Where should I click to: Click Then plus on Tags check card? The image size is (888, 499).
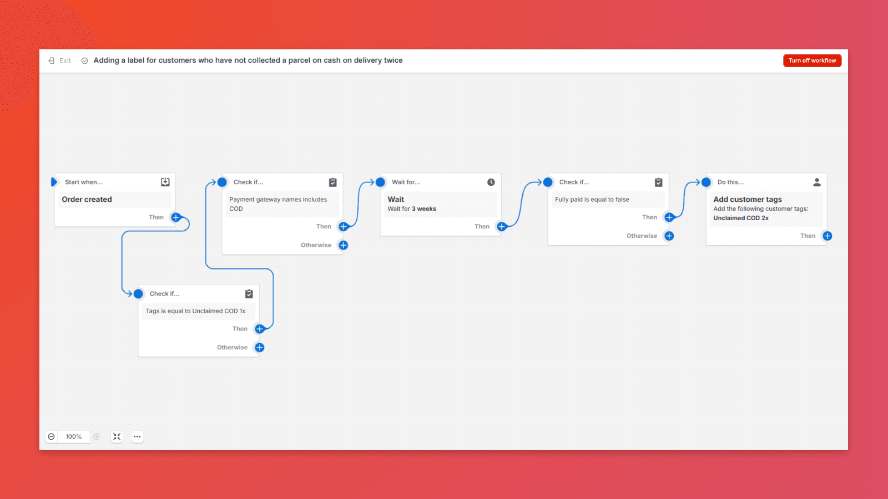pyautogui.click(x=260, y=329)
